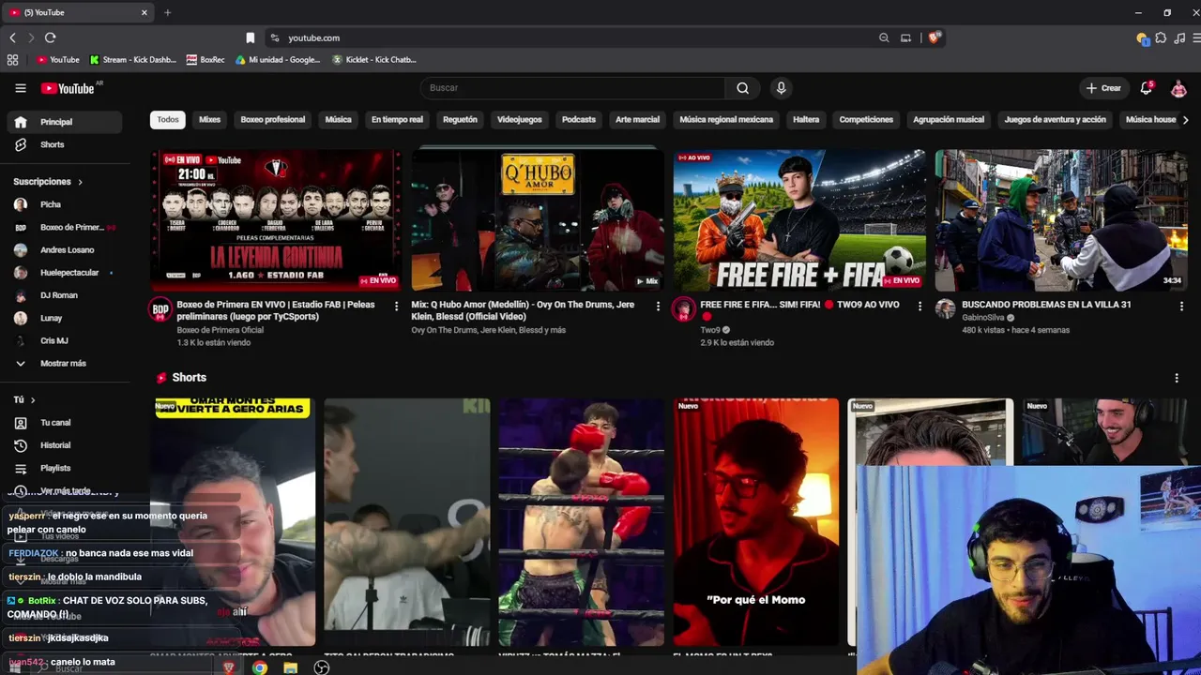This screenshot has height=675, width=1201.
Task: Open Kicklet - Kick Chatbot bookmark
Action: (x=374, y=60)
